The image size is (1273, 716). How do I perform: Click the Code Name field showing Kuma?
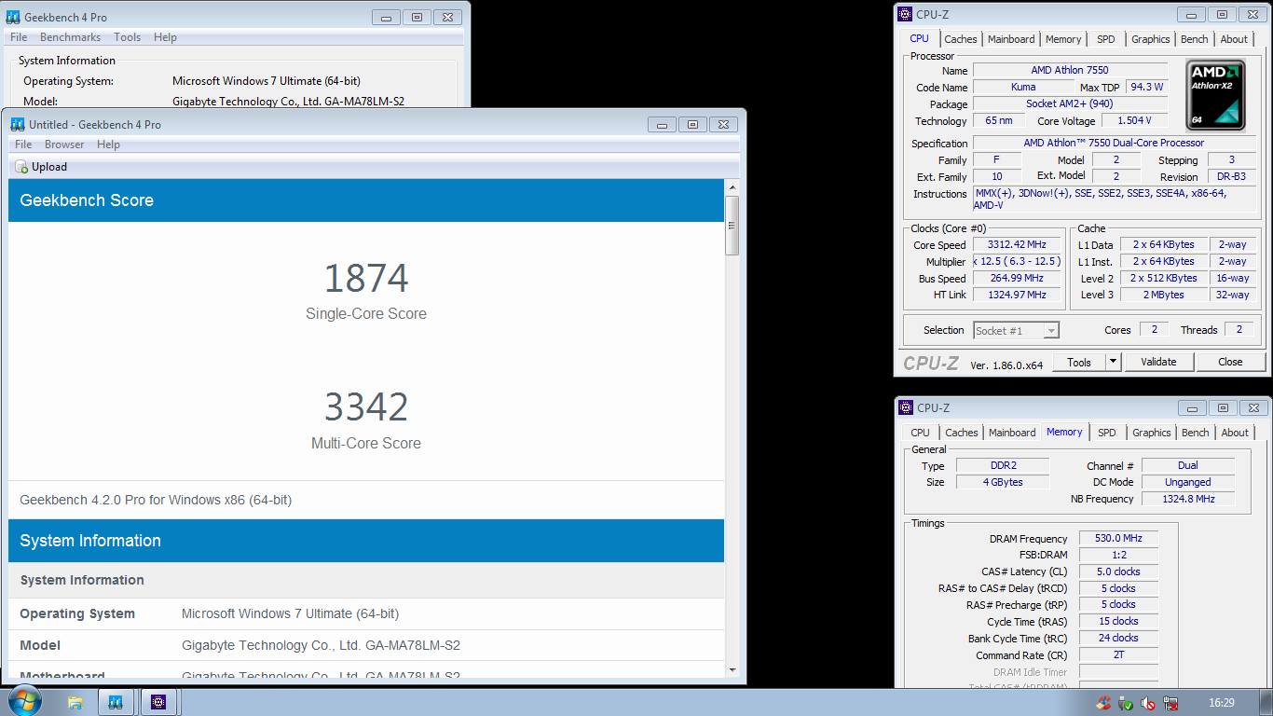click(x=1023, y=87)
